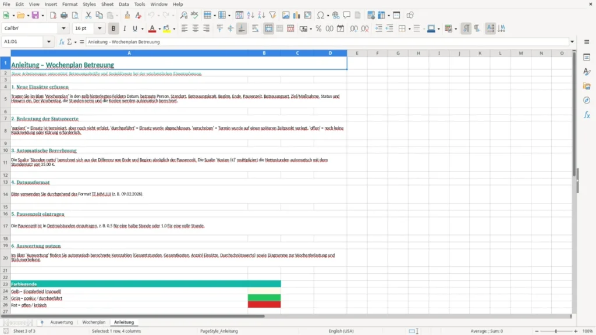This screenshot has width=596, height=335.
Task: Click the Cut scissors icon
Action: pyautogui.click(x=88, y=15)
